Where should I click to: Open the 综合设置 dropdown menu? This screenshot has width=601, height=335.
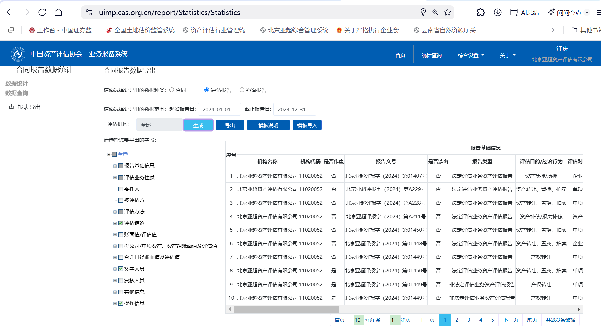pos(470,55)
